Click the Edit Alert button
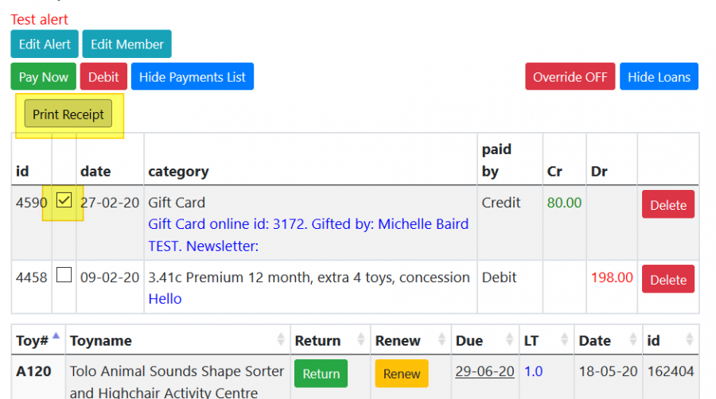The width and height of the screenshot is (716, 399). click(45, 45)
